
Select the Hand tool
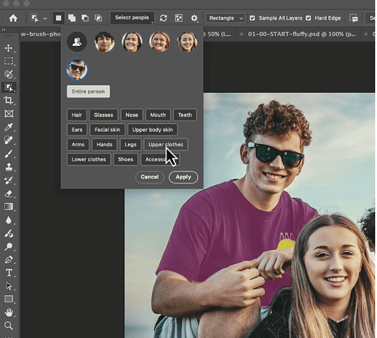pos(8,312)
